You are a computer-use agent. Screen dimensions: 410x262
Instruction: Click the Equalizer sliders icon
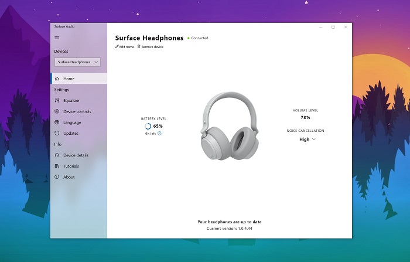tap(57, 100)
